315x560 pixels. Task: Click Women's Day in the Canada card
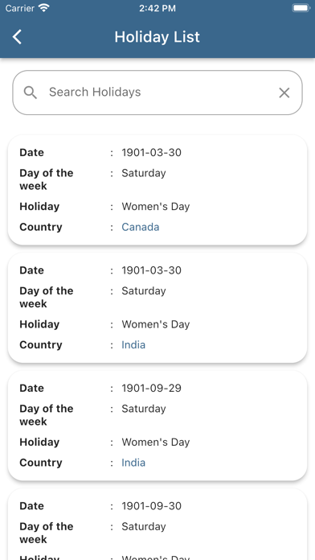pyautogui.click(x=156, y=207)
